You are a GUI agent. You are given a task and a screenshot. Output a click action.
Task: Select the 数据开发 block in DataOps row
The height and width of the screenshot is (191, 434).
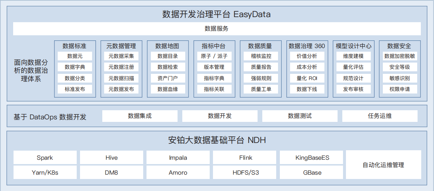tap(220, 116)
